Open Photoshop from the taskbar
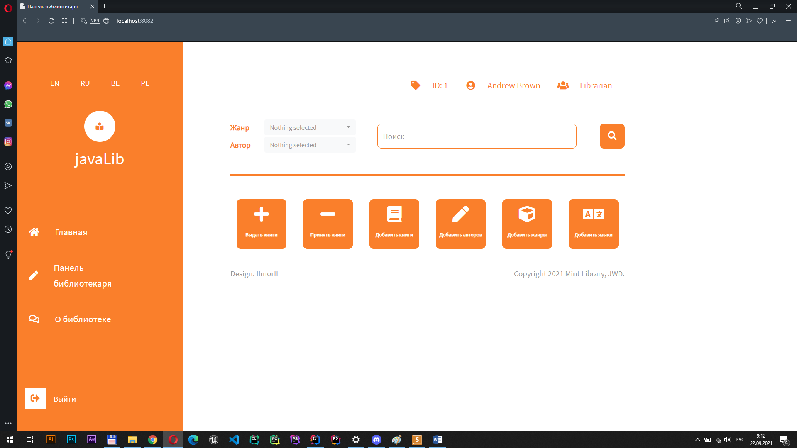797x448 pixels. coord(71,439)
